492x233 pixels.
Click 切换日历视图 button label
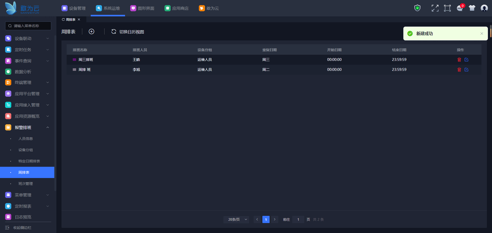132,32
